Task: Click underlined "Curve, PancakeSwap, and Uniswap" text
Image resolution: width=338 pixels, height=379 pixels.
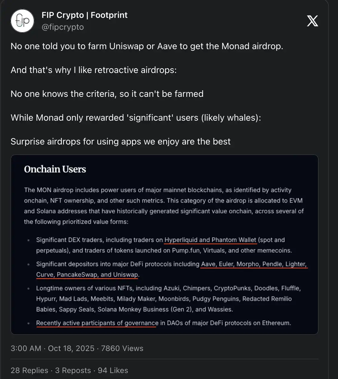Action: coord(87,275)
